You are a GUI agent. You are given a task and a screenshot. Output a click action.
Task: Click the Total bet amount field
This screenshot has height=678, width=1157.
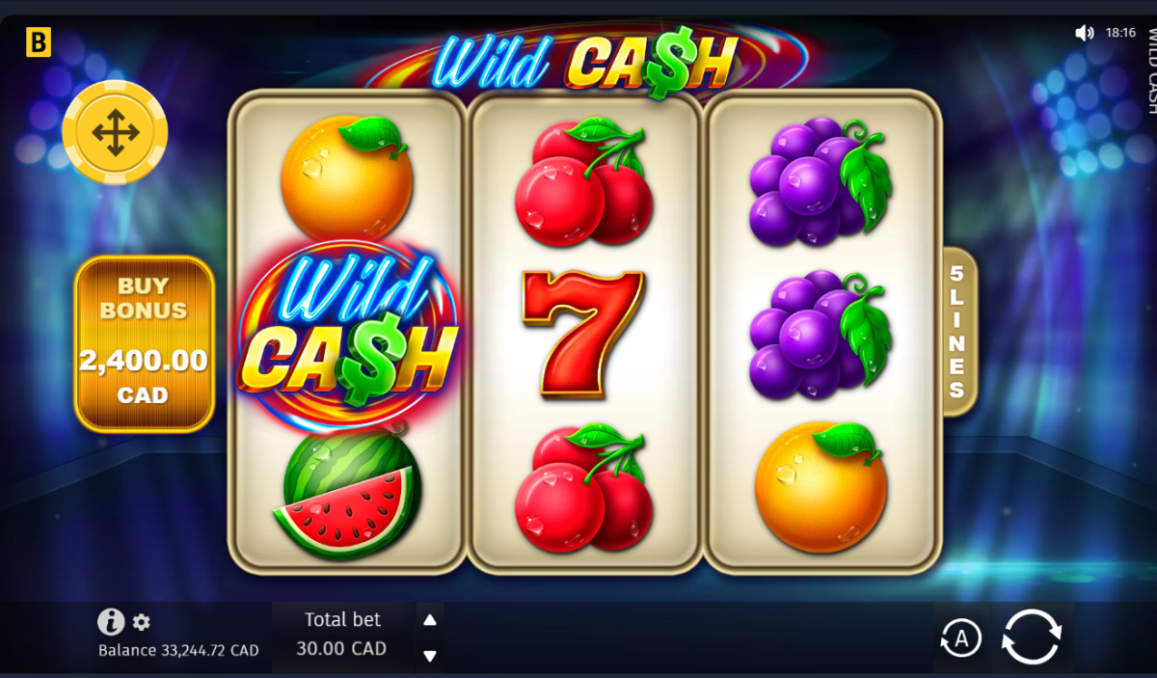[342, 636]
